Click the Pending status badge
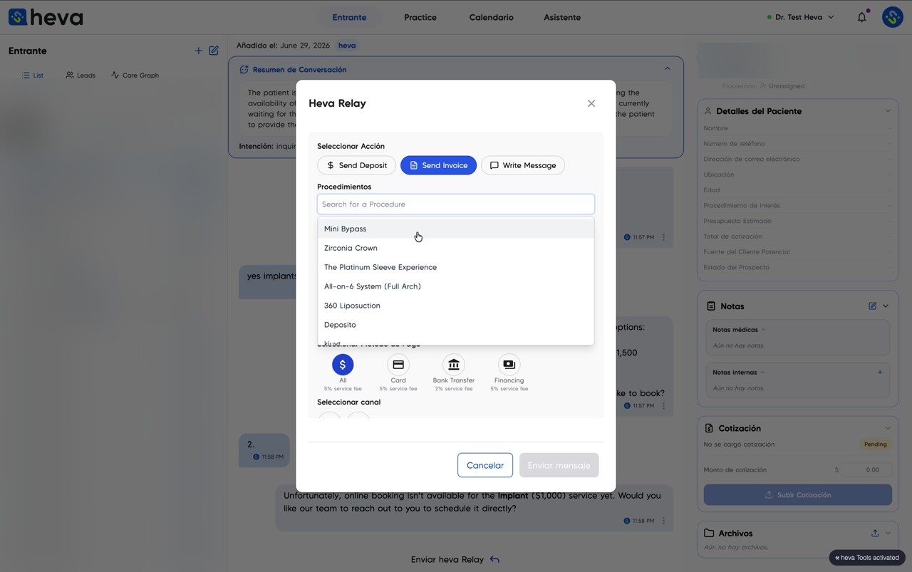 point(876,444)
